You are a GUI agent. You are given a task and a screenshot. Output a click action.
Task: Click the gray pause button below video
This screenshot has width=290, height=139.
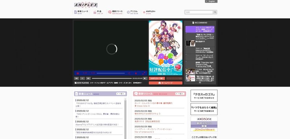(x=82, y=78)
